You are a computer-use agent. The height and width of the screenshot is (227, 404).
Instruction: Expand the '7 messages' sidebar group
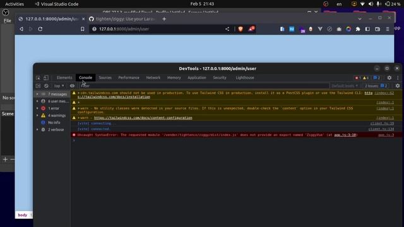coord(37,94)
